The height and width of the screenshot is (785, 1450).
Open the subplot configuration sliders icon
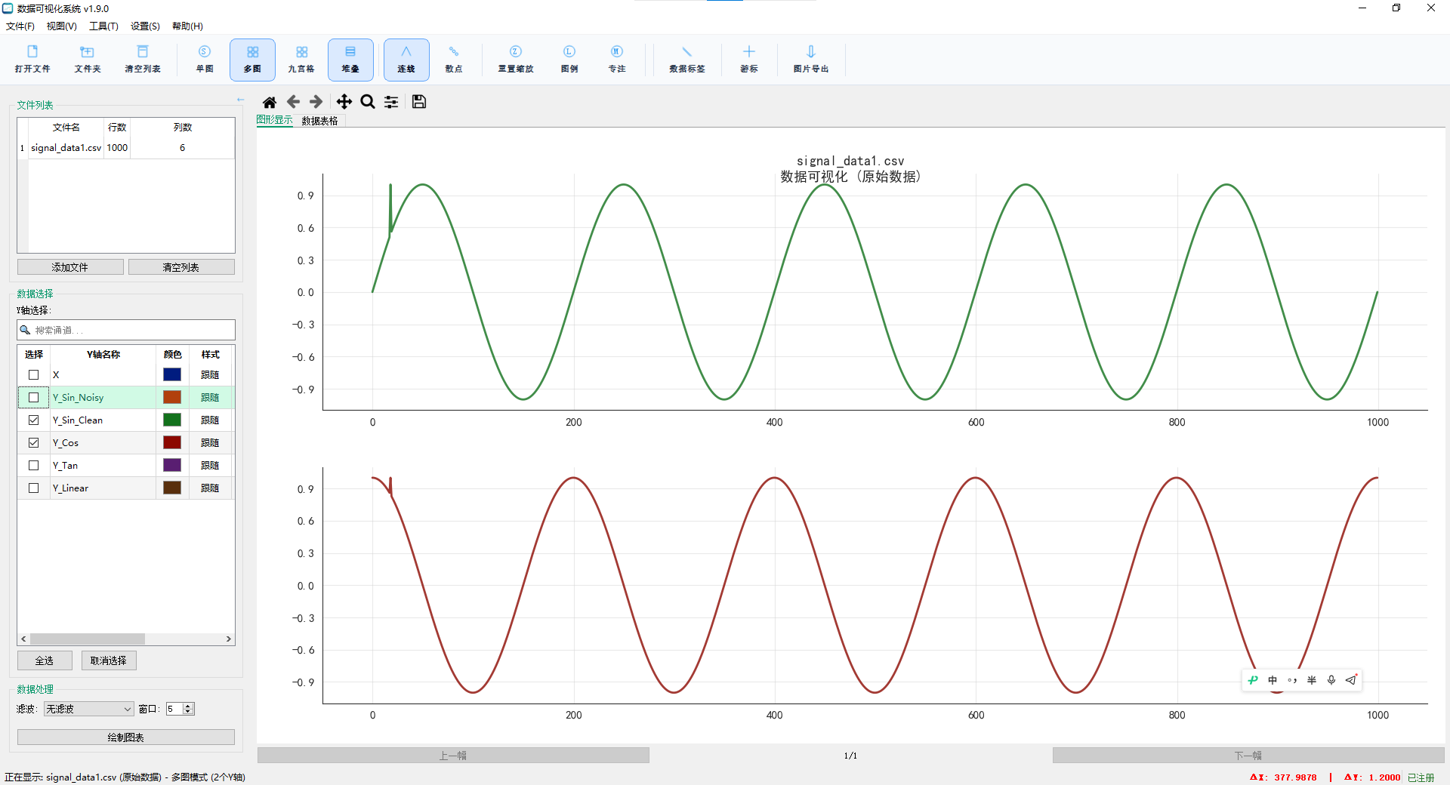(391, 102)
